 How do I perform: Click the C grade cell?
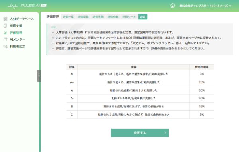pyautogui.click(x=72, y=115)
